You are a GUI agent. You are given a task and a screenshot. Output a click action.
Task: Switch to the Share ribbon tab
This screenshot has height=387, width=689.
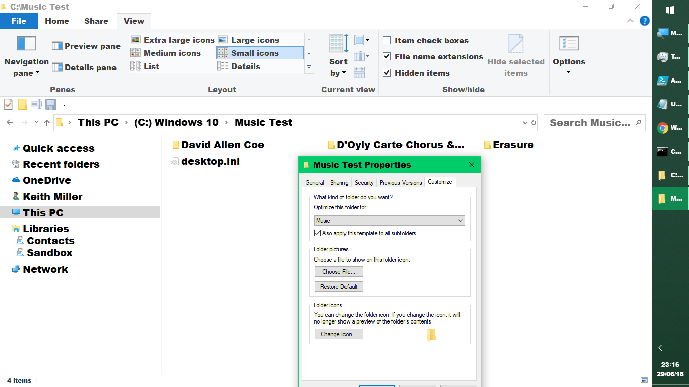point(96,21)
